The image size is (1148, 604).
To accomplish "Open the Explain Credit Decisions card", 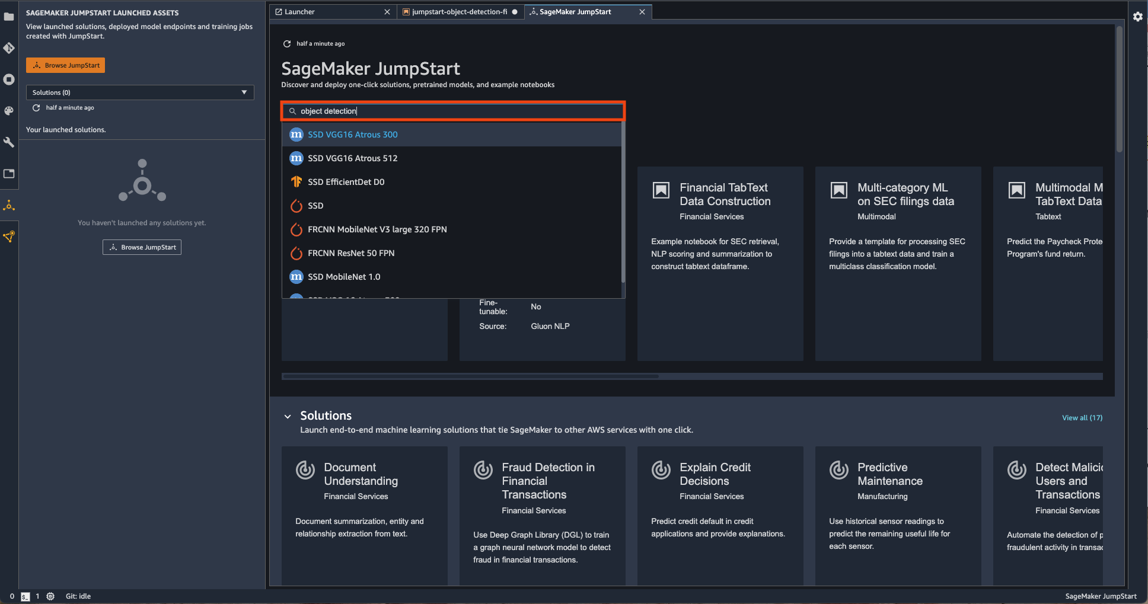I will [x=720, y=516].
